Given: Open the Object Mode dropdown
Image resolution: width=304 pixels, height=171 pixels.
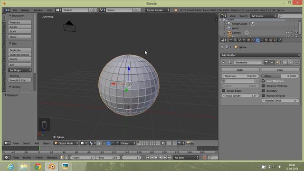Looking at the screenshot, I should click(x=66, y=143).
